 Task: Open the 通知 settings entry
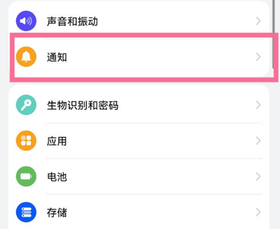pos(139,57)
